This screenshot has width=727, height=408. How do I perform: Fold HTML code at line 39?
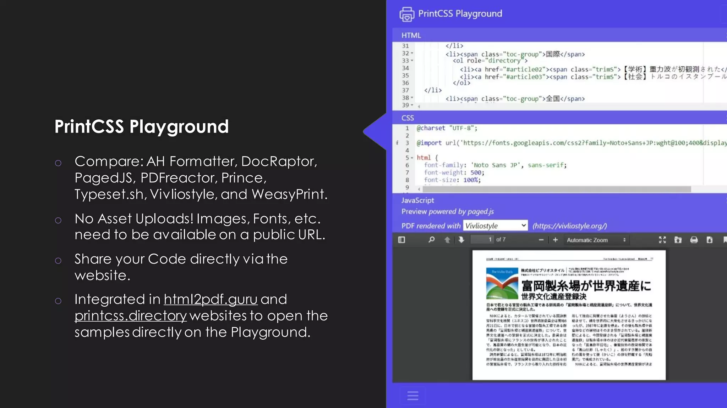(x=412, y=105)
